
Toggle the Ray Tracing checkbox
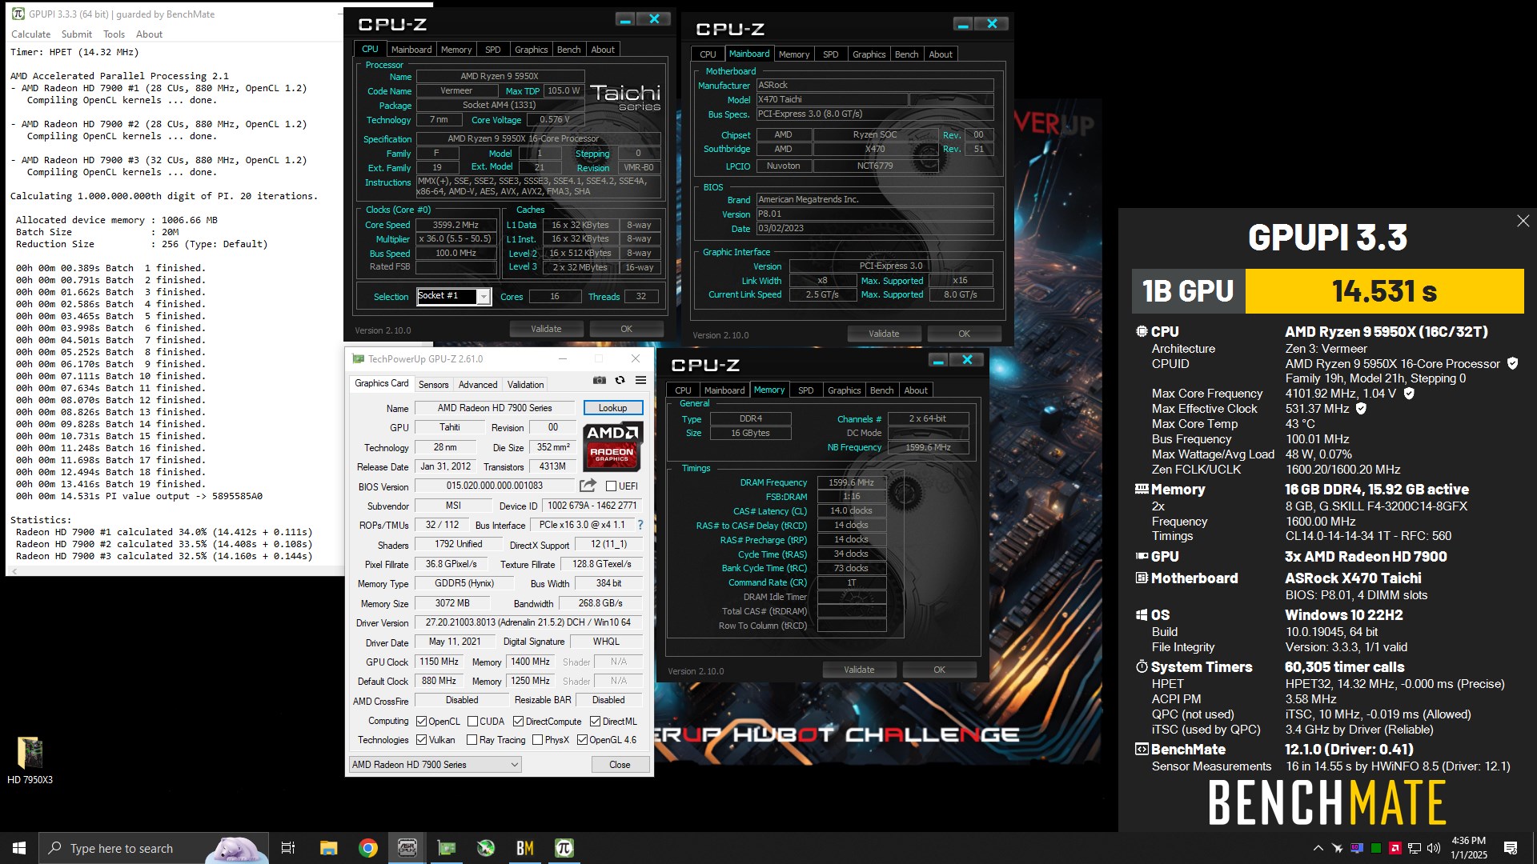pyautogui.click(x=472, y=740)
